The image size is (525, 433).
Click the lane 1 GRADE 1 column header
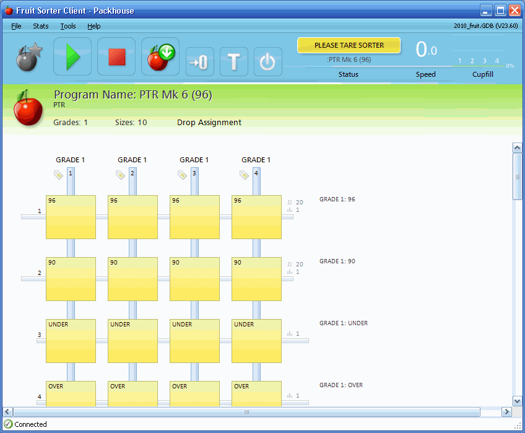click(x=71, y=160)
